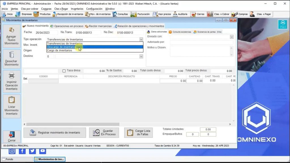
Task: Open the Ctas x Pagar menu
Action: click(x=61, y=9)
